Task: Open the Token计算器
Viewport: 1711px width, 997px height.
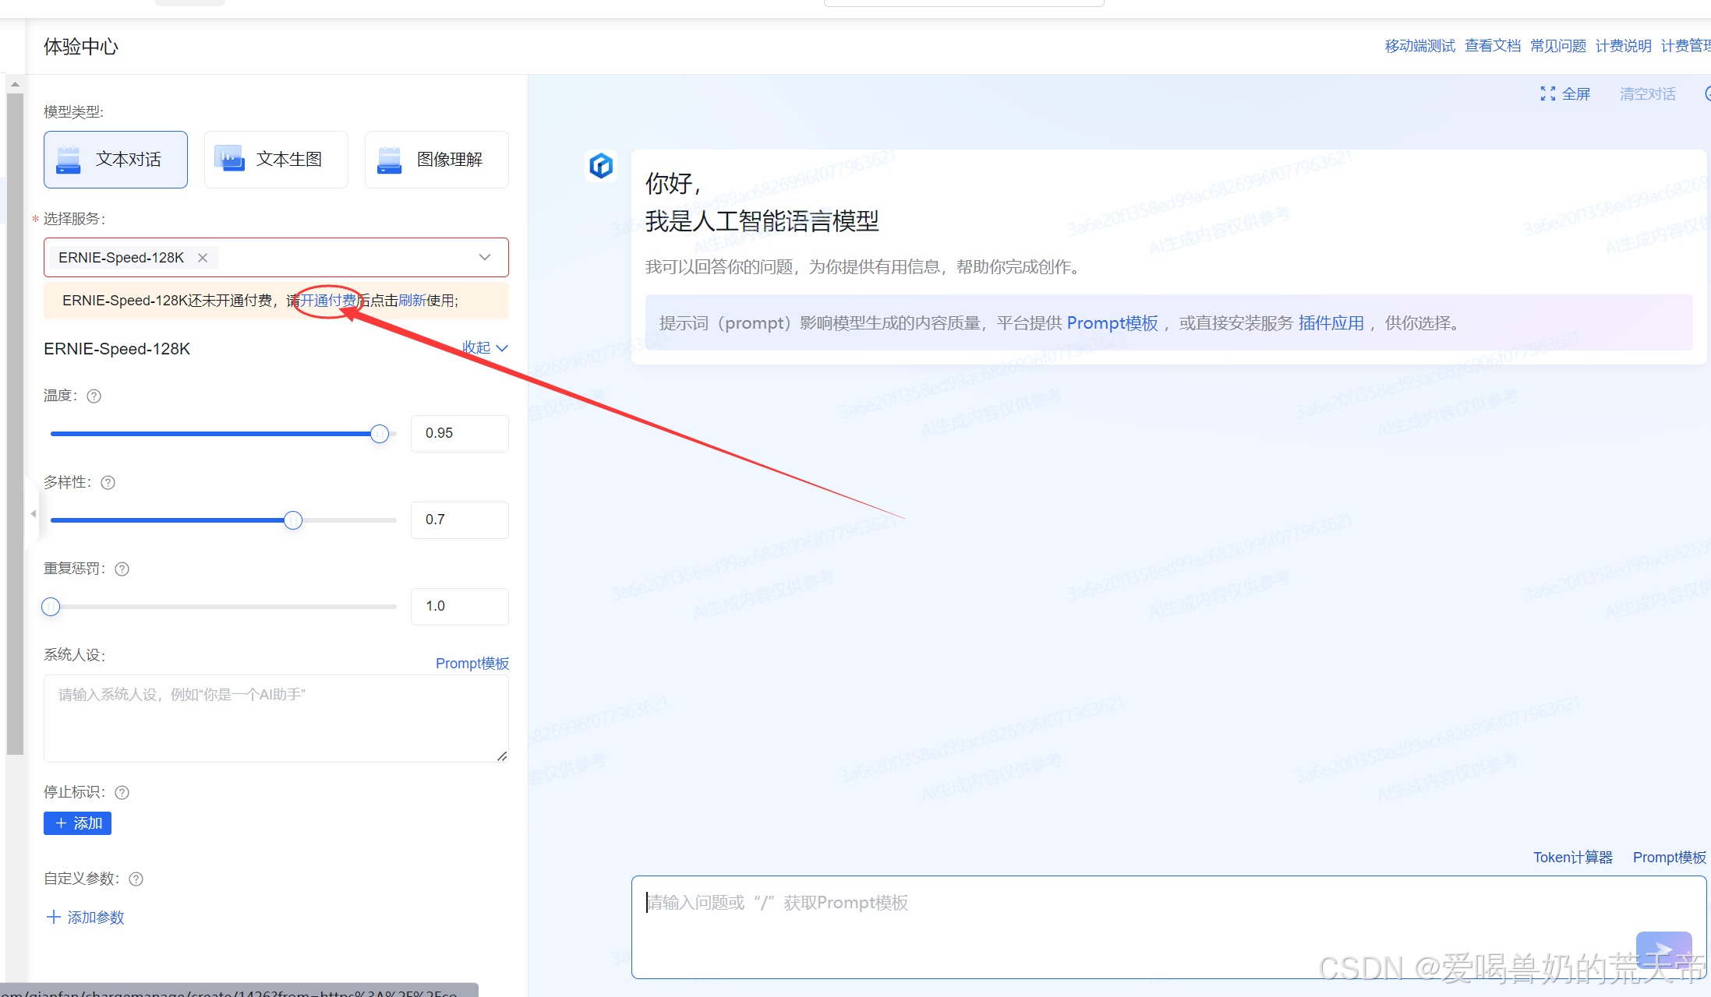Action: (1573, 858)
